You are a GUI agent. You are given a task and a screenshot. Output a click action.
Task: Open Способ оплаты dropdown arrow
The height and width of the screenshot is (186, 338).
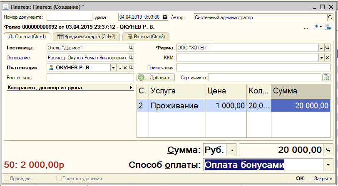point(328,165)
